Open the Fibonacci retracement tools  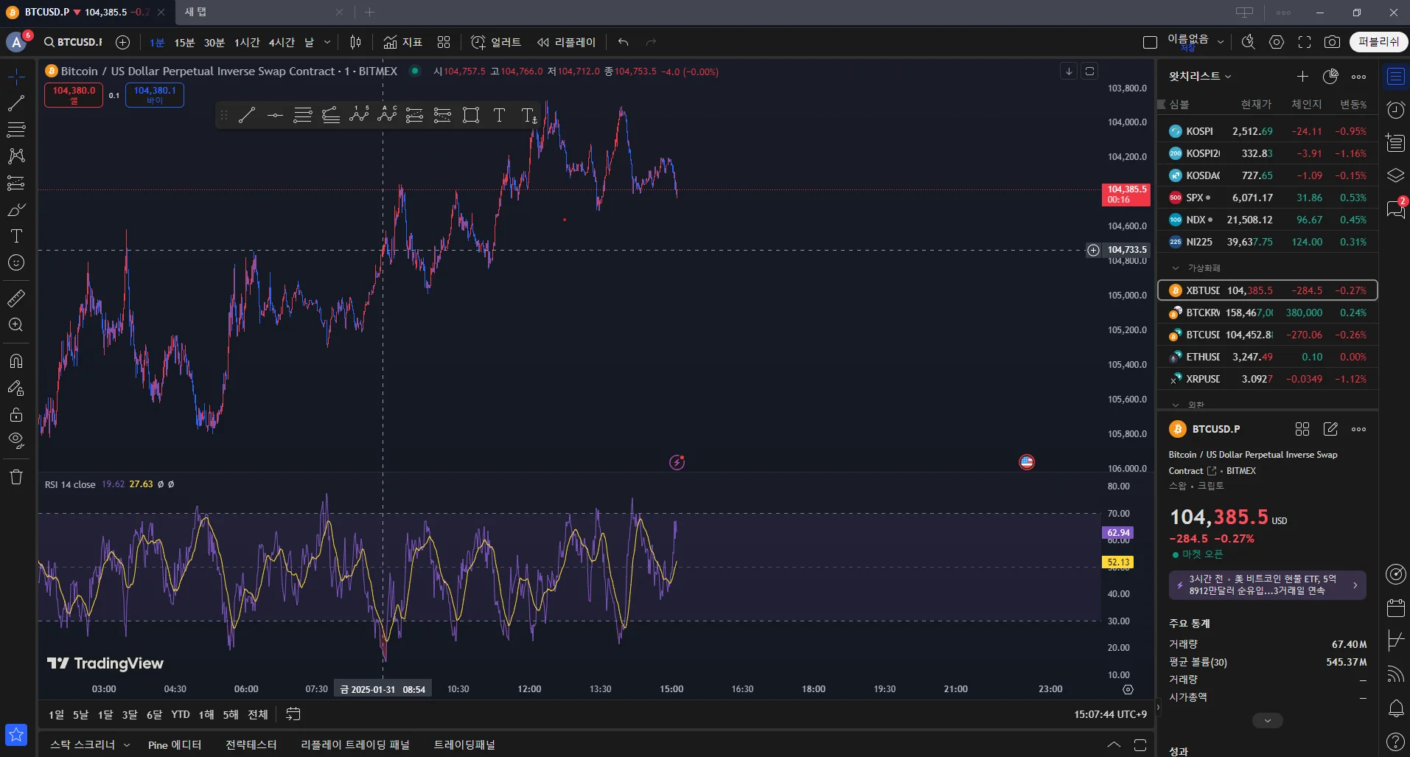(x=16, y=130)
